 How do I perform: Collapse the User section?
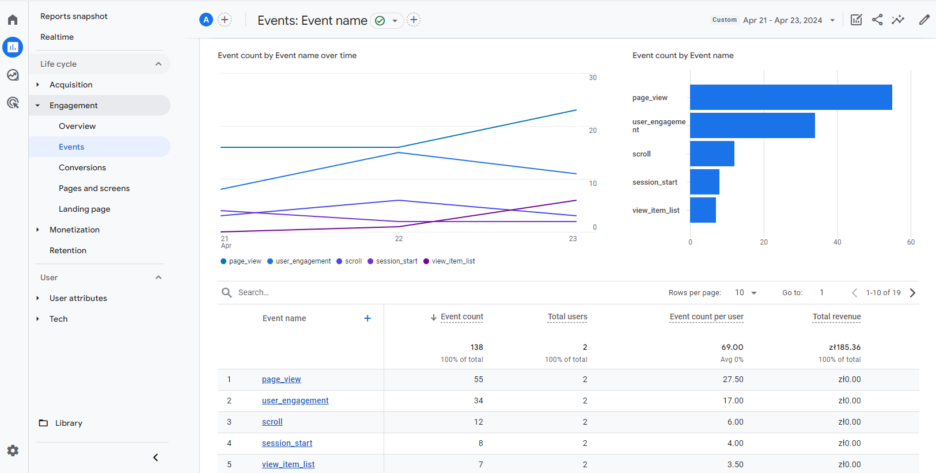click(x=158, y=277)
